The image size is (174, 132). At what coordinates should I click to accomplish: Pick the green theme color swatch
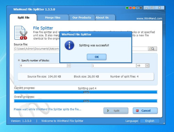tap(127, 8)
